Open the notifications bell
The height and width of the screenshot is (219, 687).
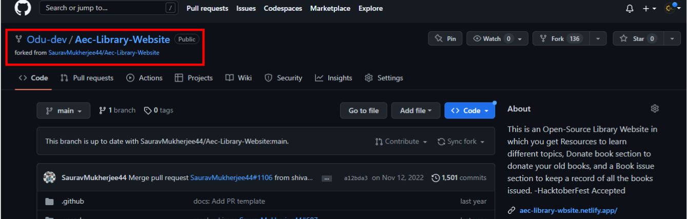[630, 8]
